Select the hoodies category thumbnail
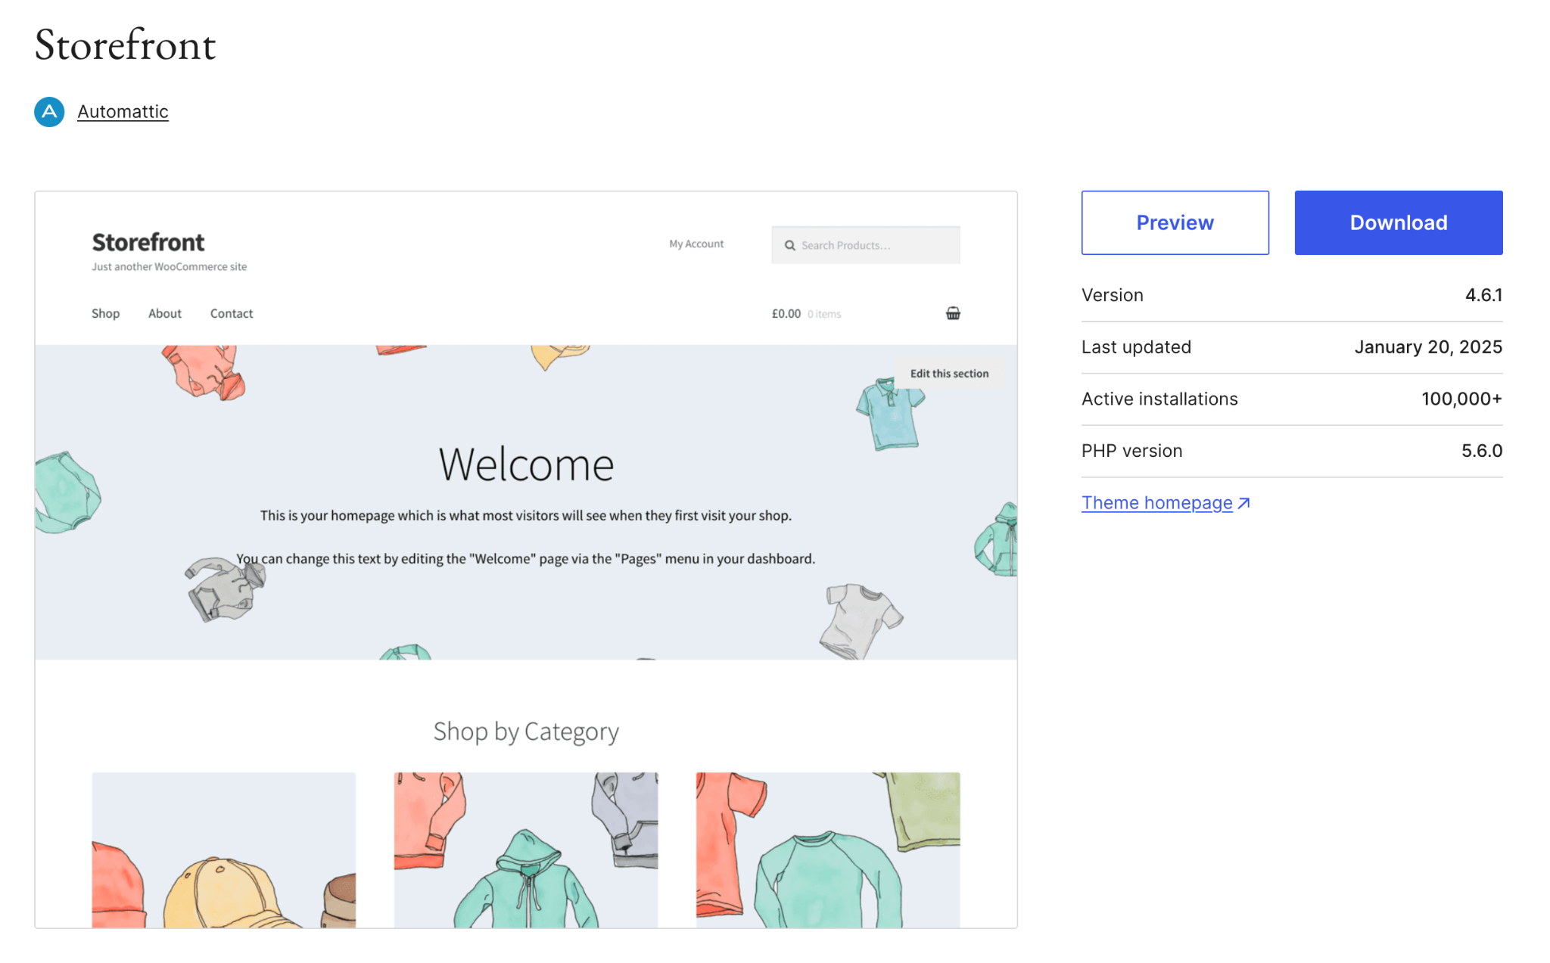The image size is (1550, 963). click(x=526, y=850)
